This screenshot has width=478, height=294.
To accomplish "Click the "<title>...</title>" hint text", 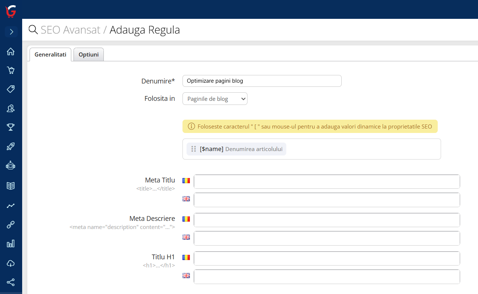I will point(156,189).
